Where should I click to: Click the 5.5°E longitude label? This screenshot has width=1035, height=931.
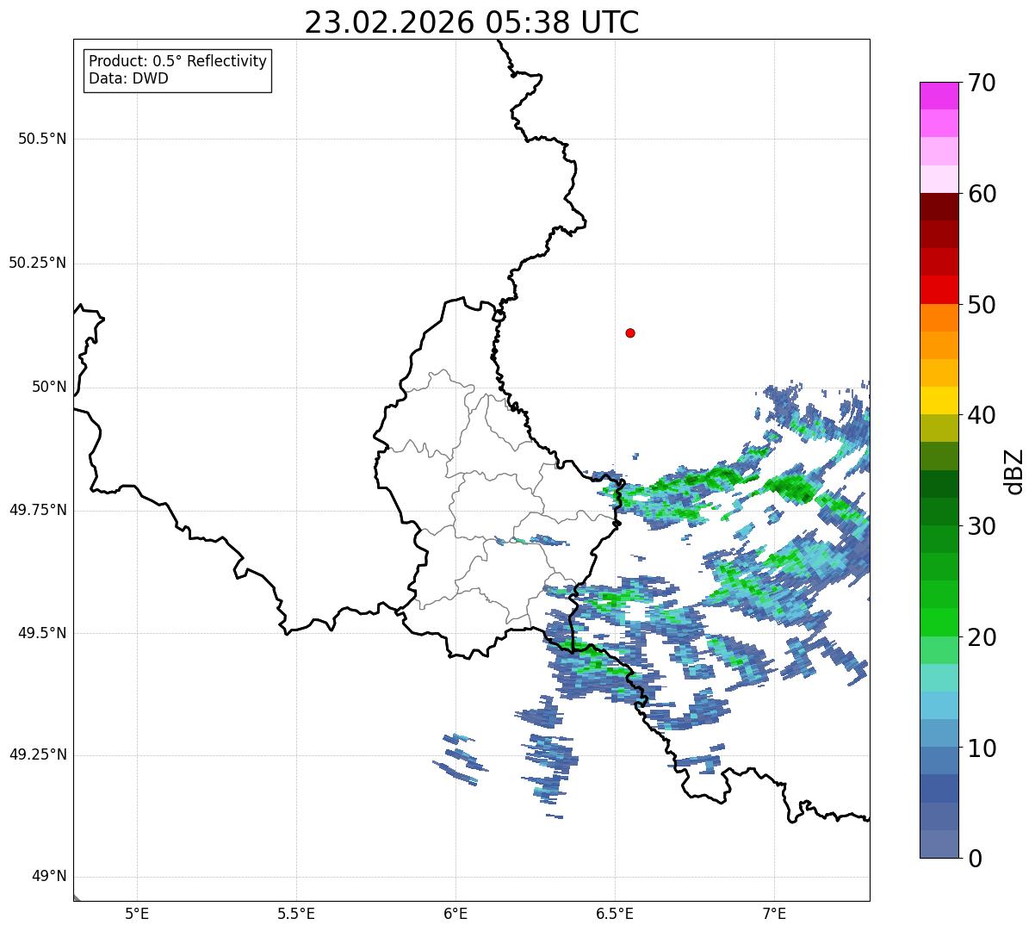[x=296, y=913]
